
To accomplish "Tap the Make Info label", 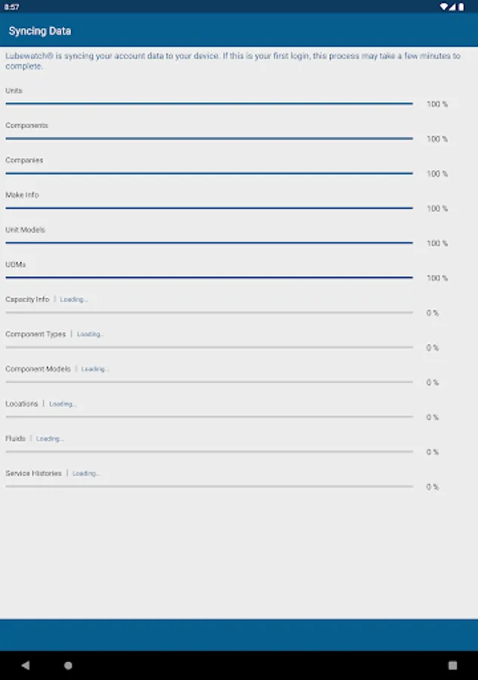I will tap(22, 195).
